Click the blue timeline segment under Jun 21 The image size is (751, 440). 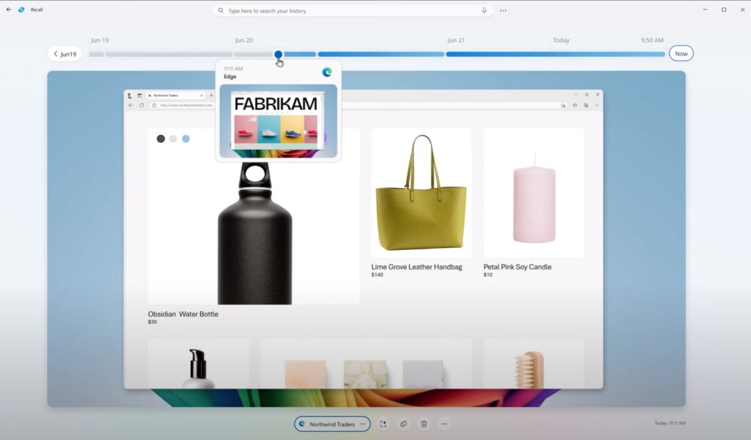555,54
